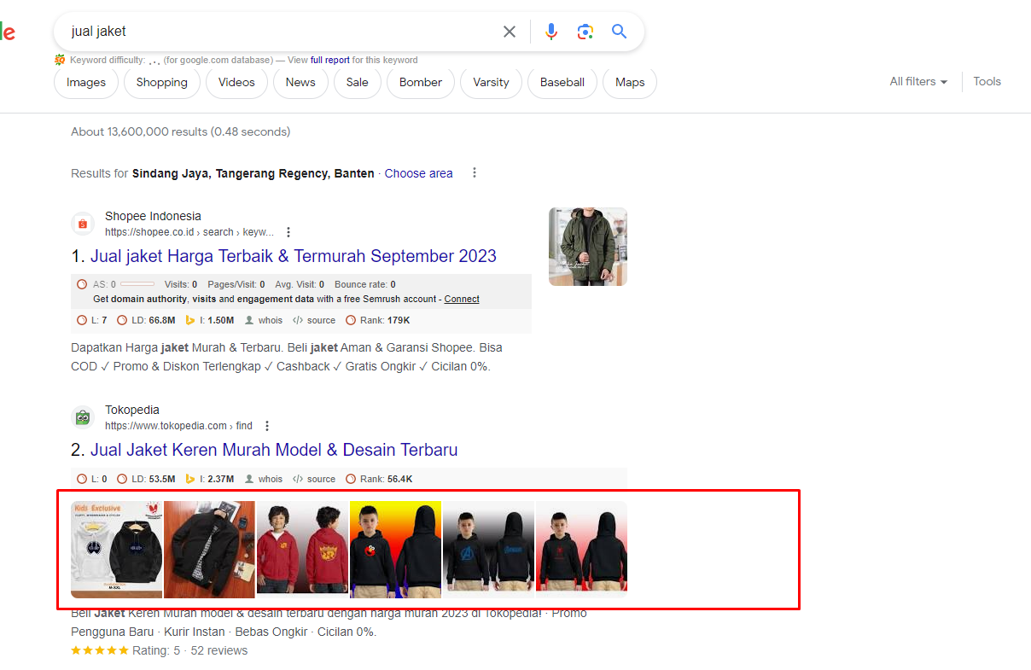Click the Connect link for Semrush account

(x=461, y=299)
